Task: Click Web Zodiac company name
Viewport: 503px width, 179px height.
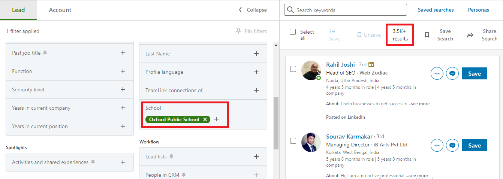Action: [373, 73]
